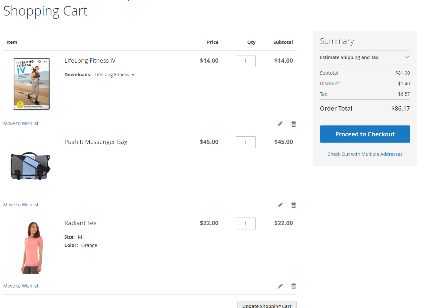Click the Push It Messenger Bag title

pos(96,142)
